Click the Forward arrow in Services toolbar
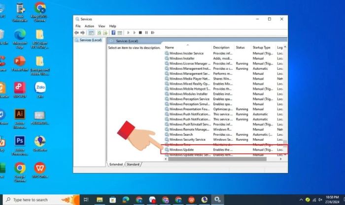This screenshot has width=345, height=205. click(82, 33)
